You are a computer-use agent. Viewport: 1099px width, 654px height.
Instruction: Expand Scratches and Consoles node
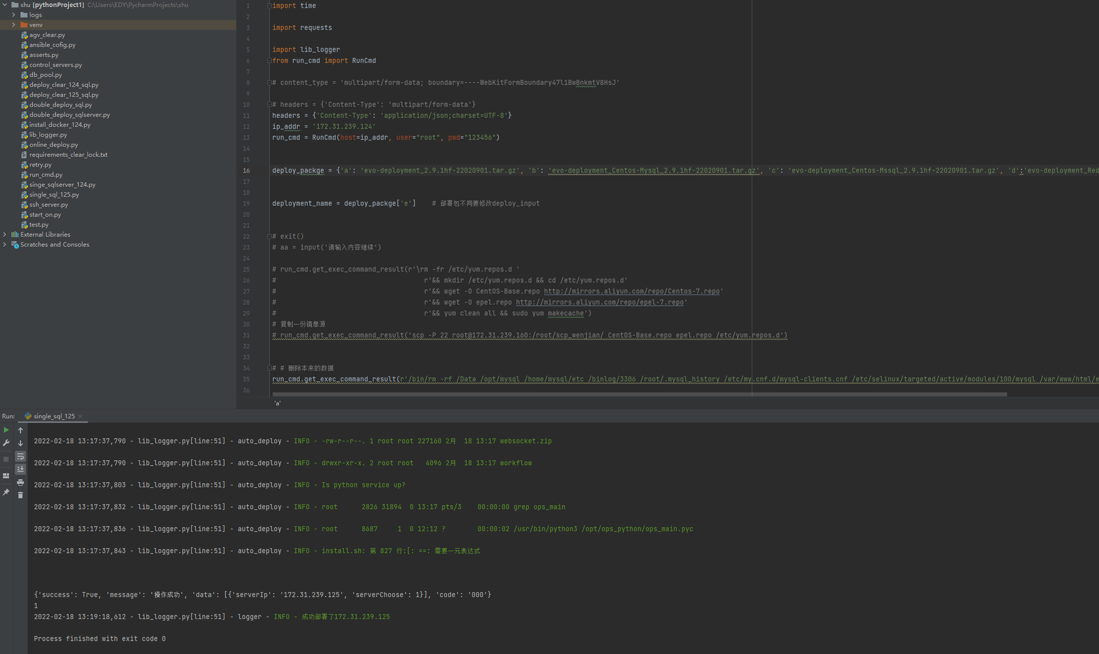(5, 245)
